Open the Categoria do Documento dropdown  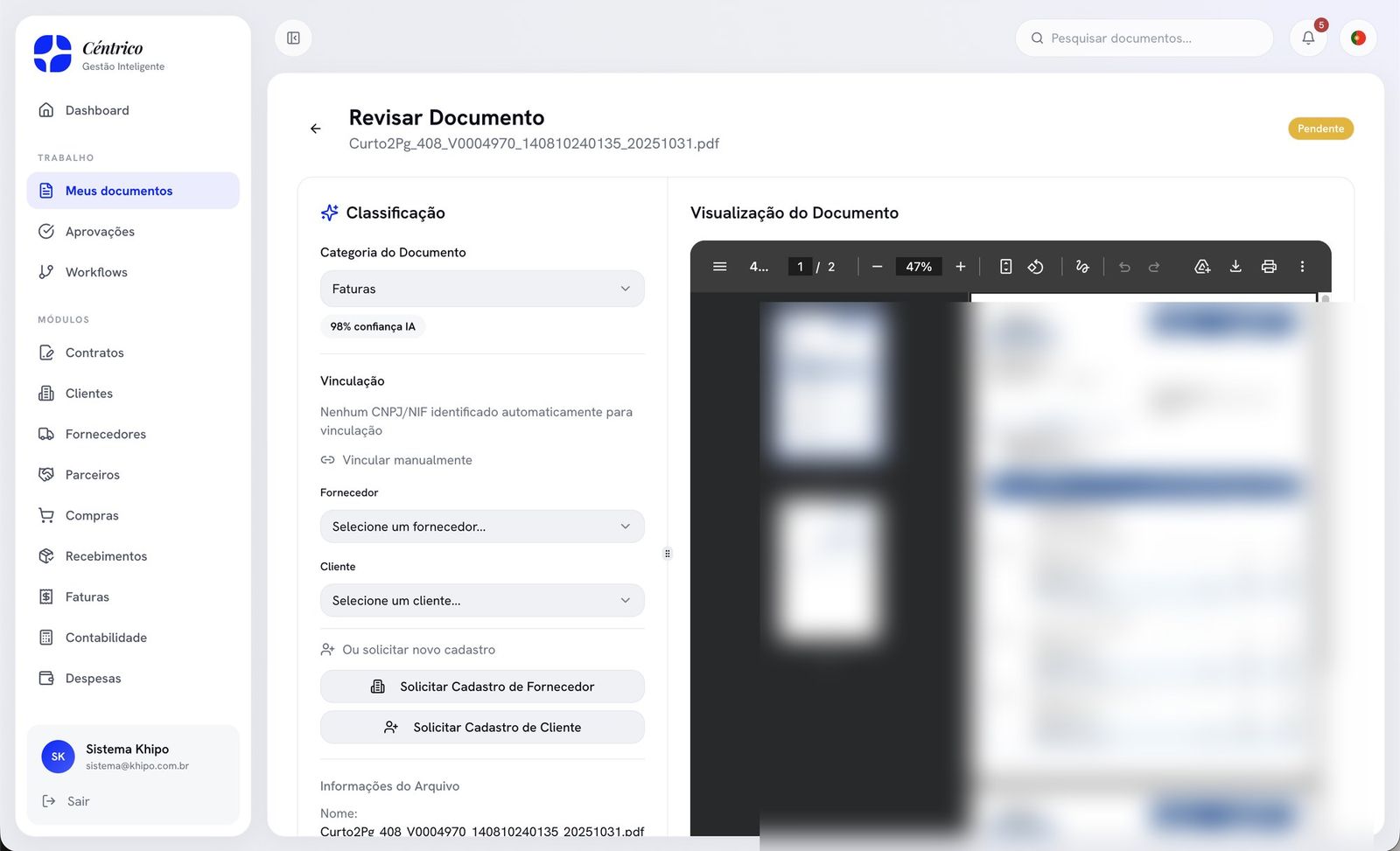click(x=482, y=289)
